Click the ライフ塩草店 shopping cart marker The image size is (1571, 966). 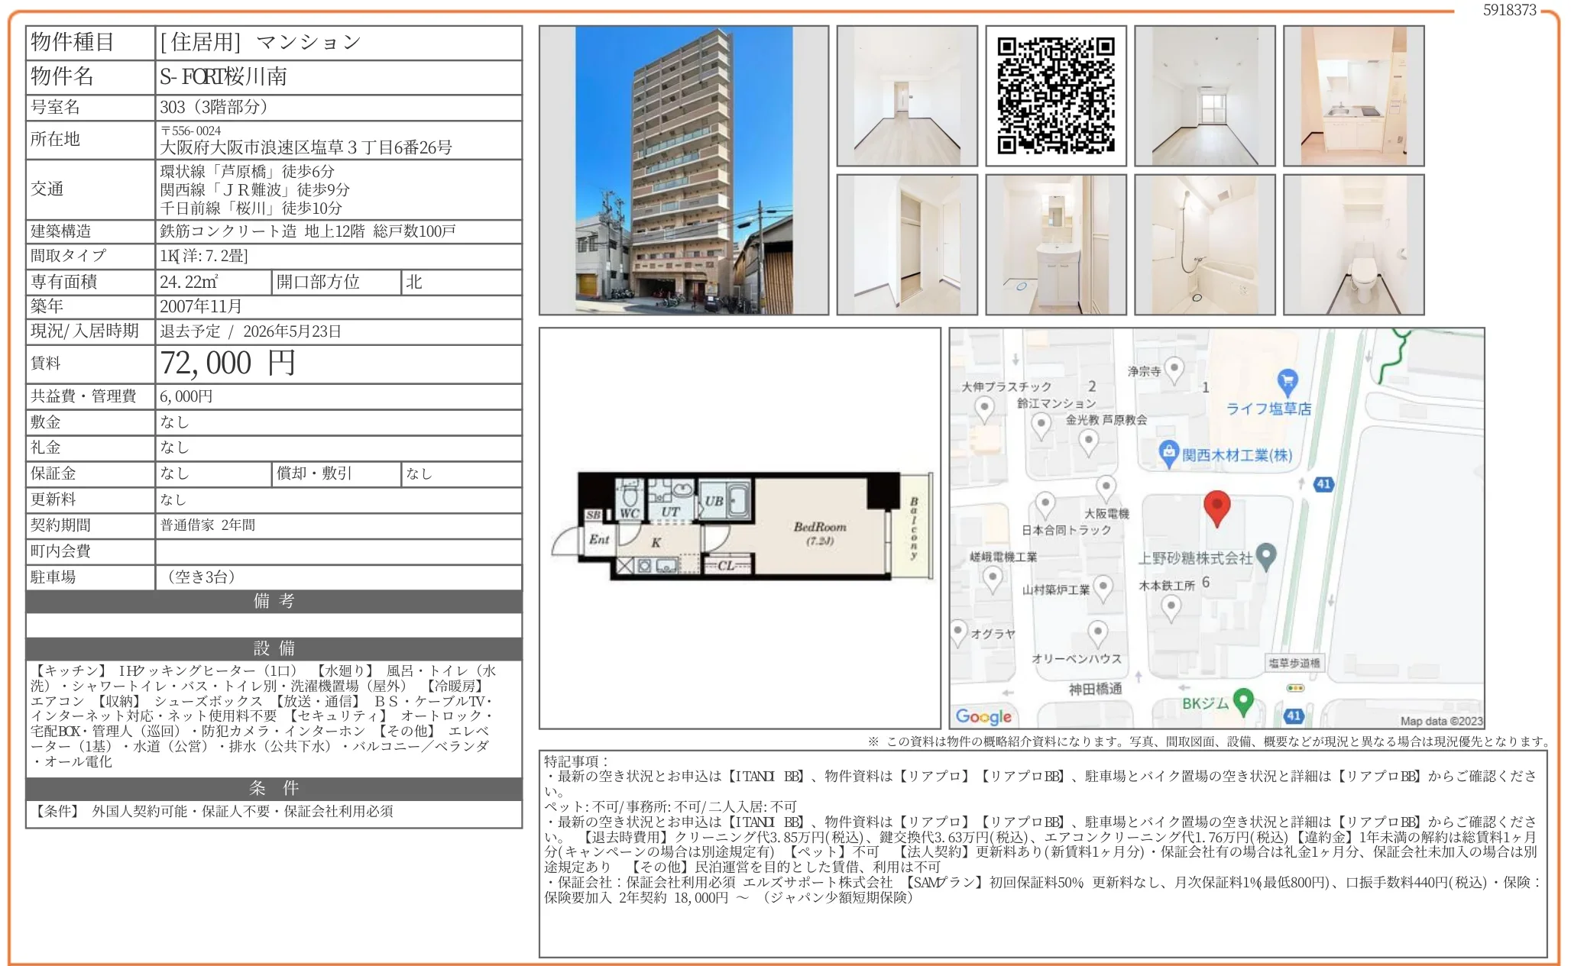[1288, 381]
